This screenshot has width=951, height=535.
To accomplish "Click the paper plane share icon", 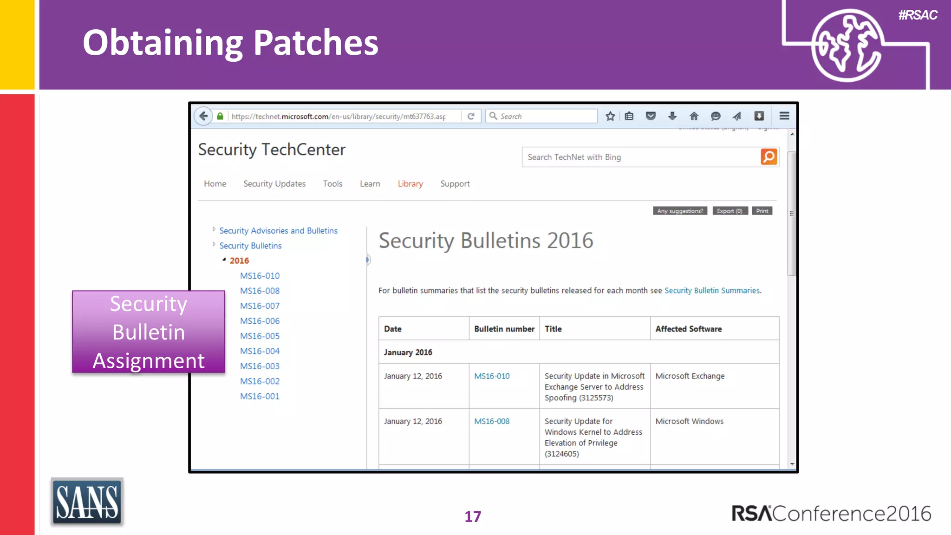I will [737, 116].
